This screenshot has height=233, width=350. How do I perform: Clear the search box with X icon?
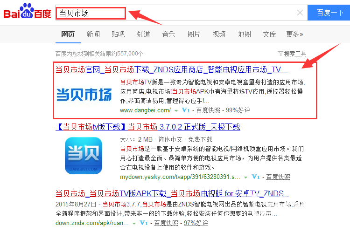(x=300, y=13)
